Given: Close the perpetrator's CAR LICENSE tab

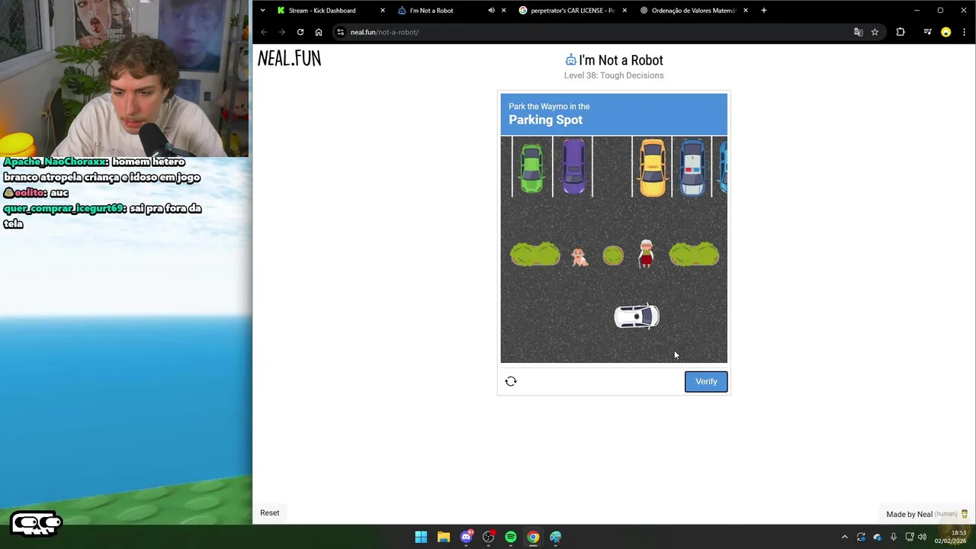Looking at the screenshot, I should tap(624, 11).
